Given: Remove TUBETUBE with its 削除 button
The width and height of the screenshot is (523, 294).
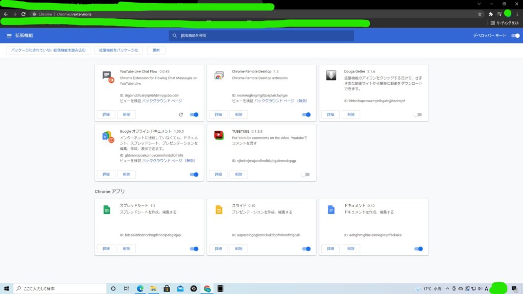Looking at the screenshot, I should coord(239,175).
